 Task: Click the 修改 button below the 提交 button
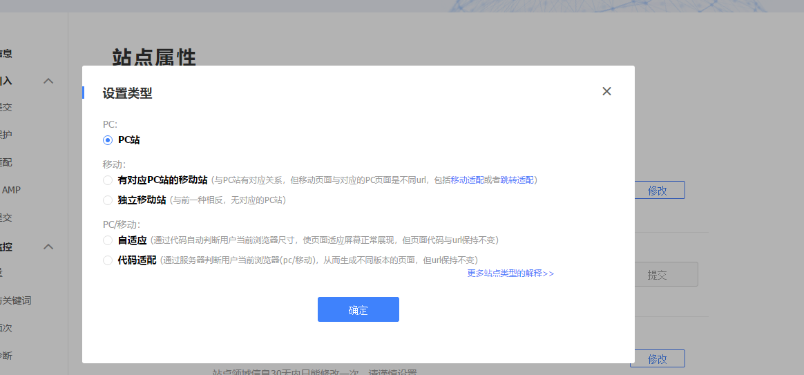(657, 359)
